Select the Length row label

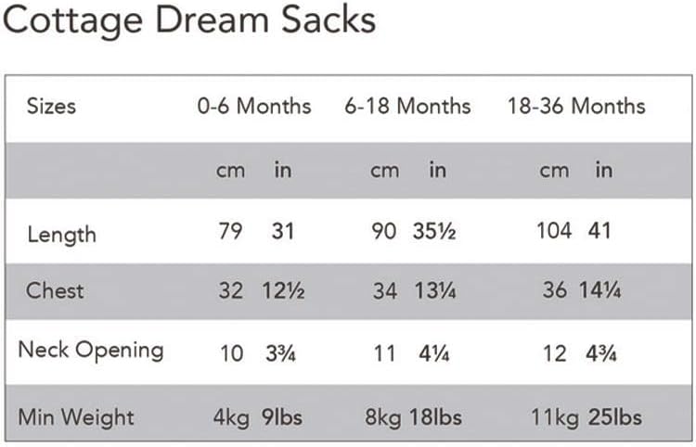(x=59, y=233)
